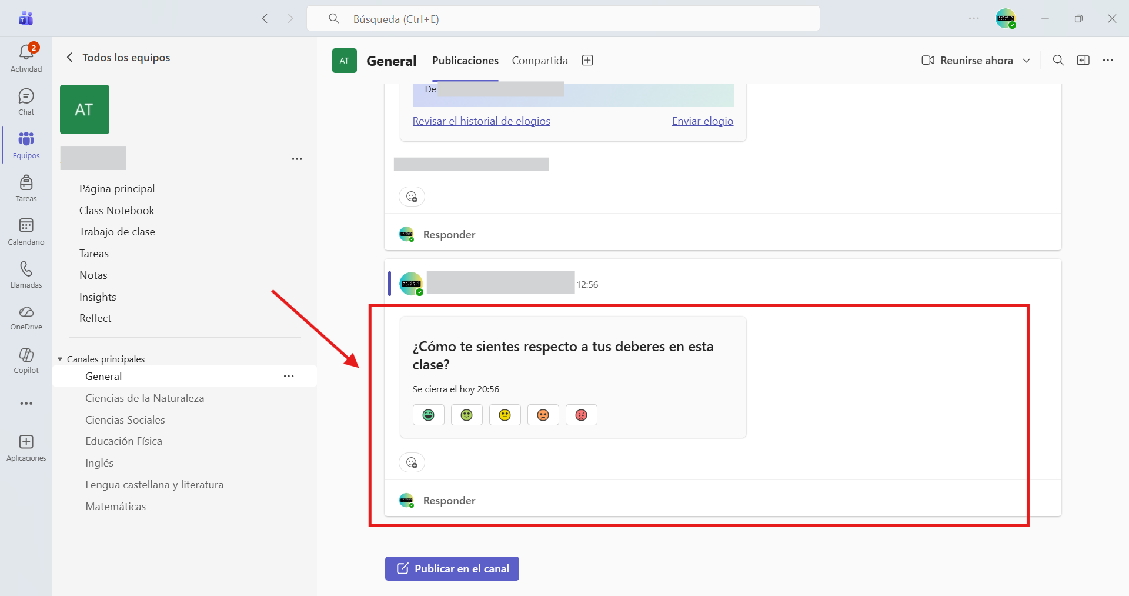
Task: Open Insights in team menu
Action: click(98, 297)
